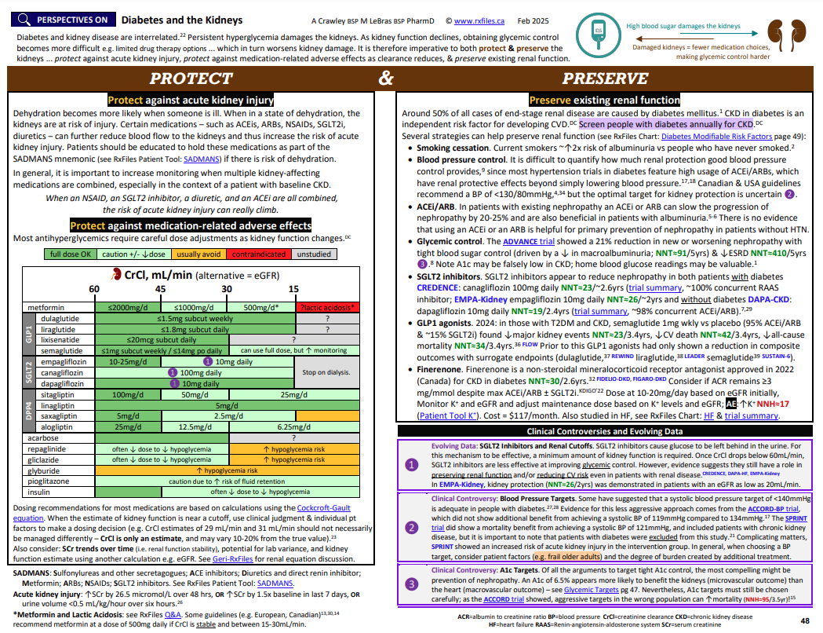Click bold CREDENCE in SGLT2 inhibitors bullet

tap(437, 287)
